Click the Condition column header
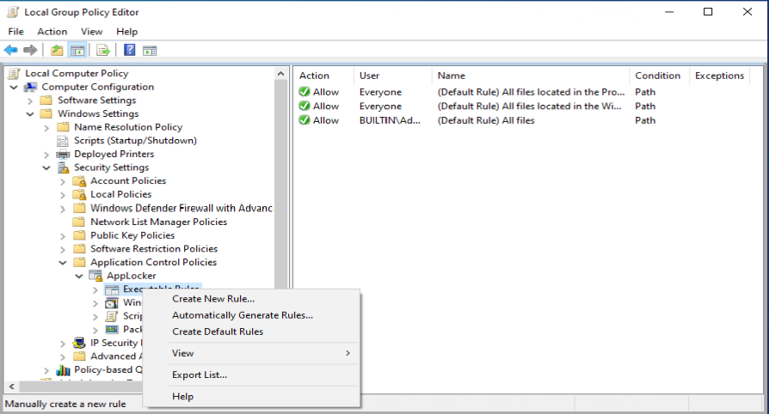This screenshot has width=769, height=414. 657,76
